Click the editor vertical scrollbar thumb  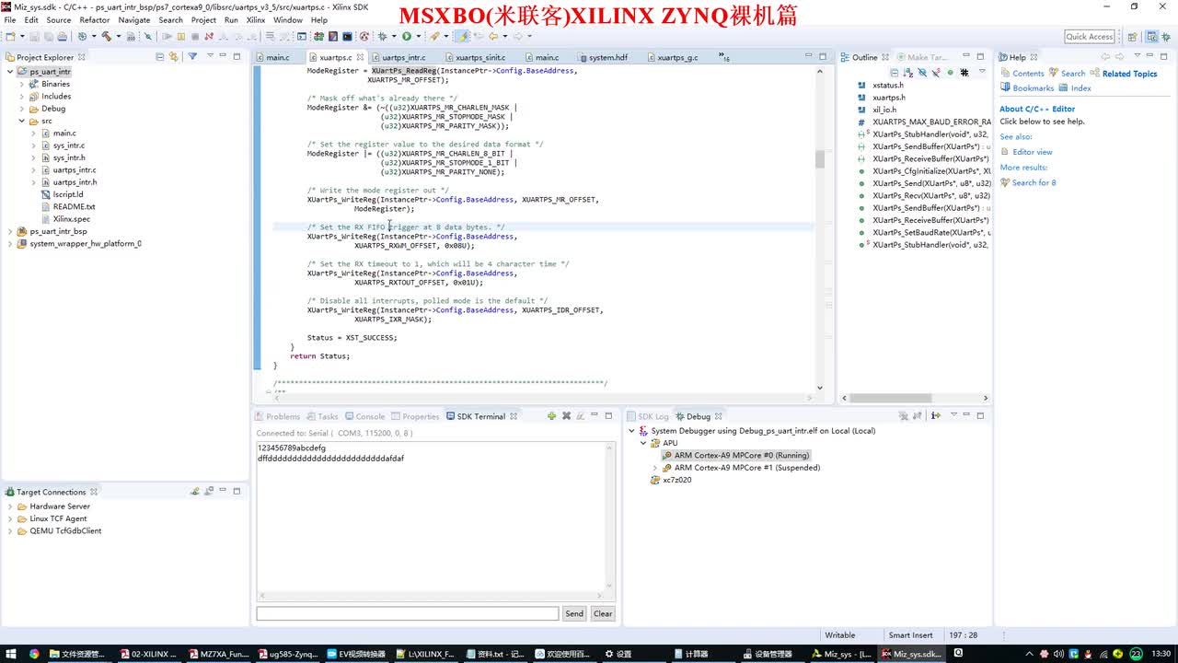819,159
